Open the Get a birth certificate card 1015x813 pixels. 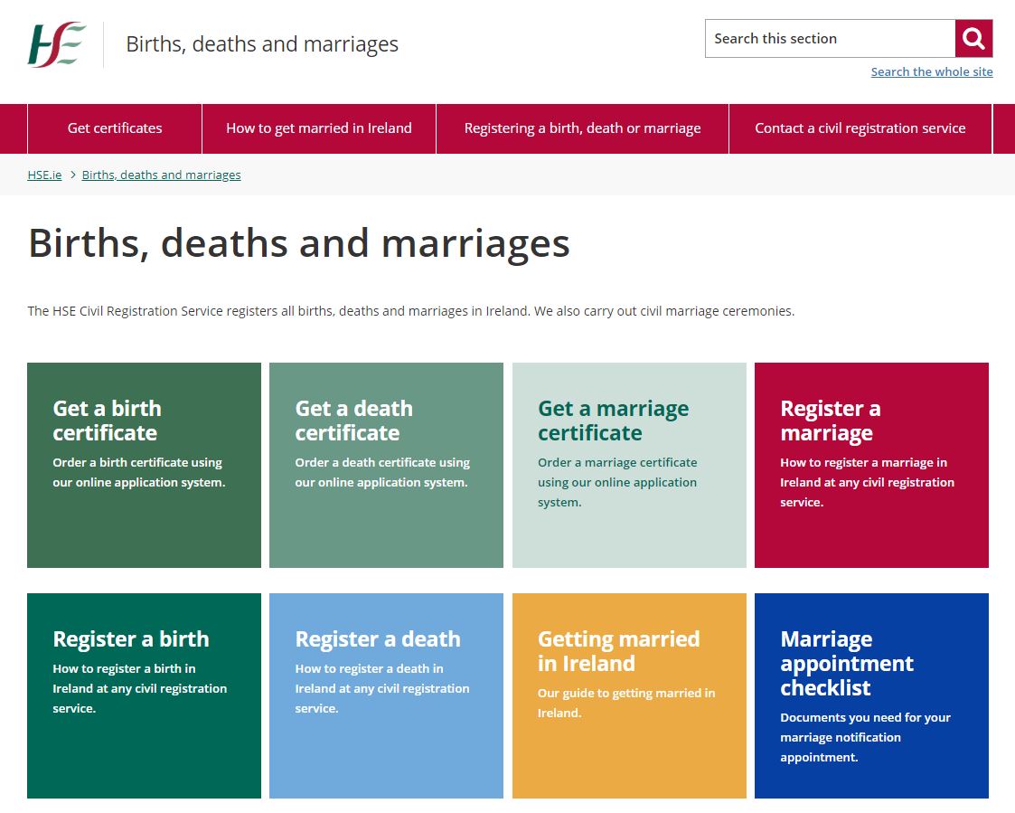click(144, 465)
